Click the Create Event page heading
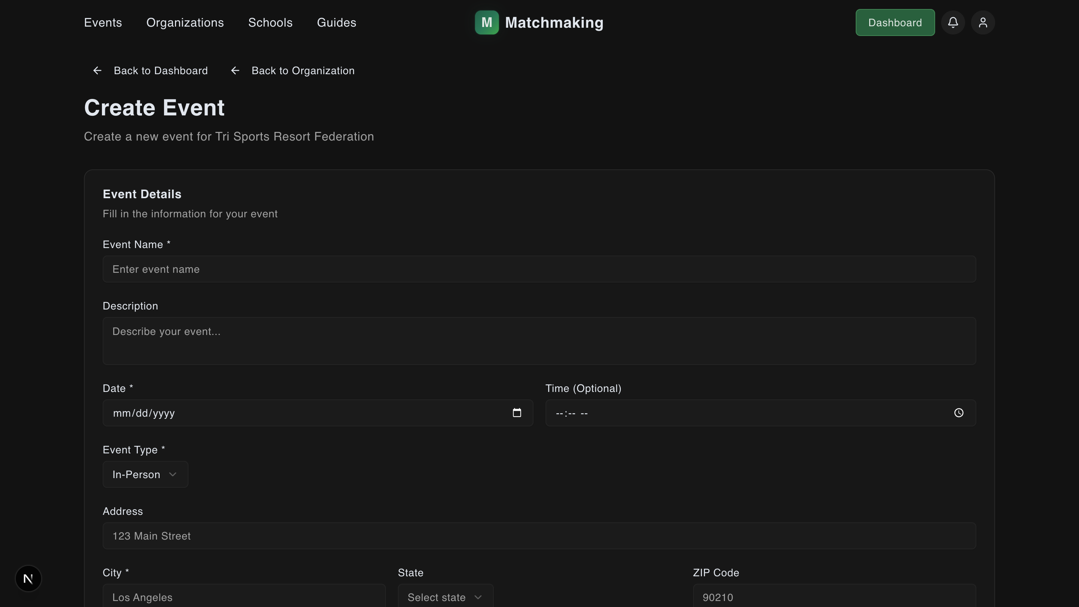This screenshot has height=607, width=1079. (154, 108)
